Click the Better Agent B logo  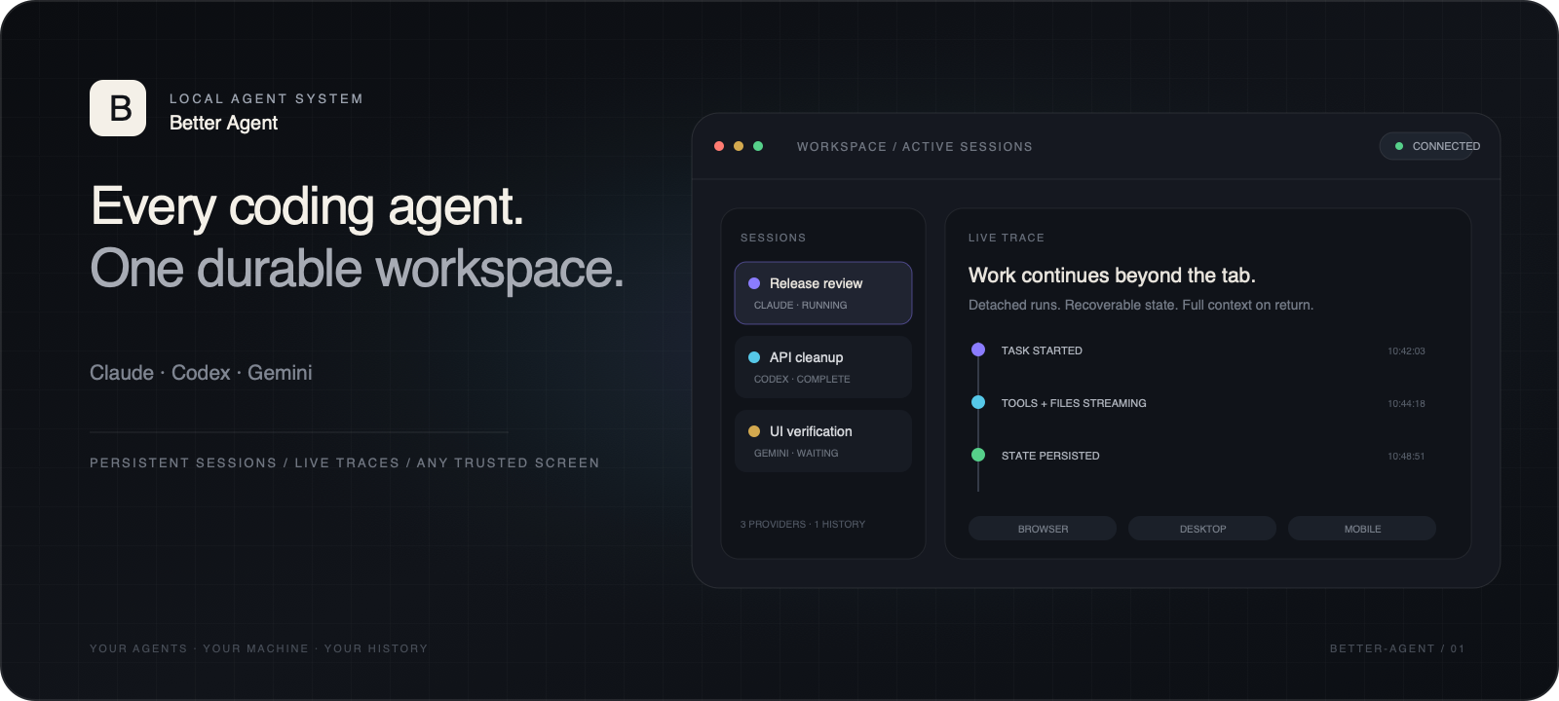(118, 108)
